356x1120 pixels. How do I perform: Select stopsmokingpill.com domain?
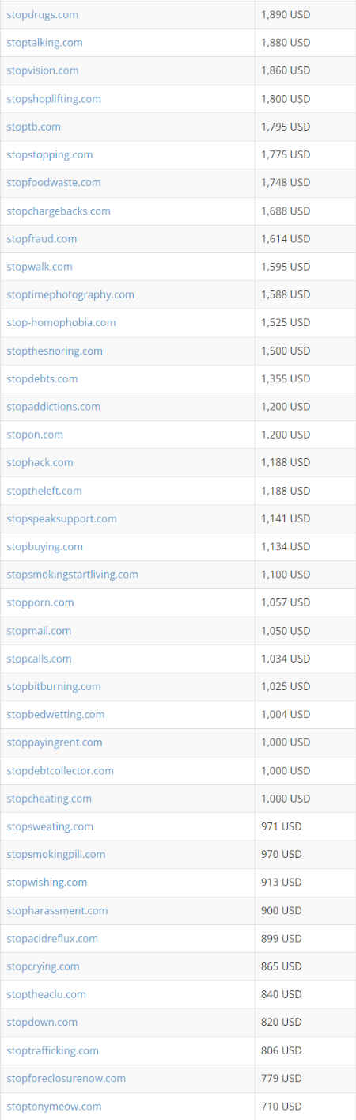click(x=55, y=854)
